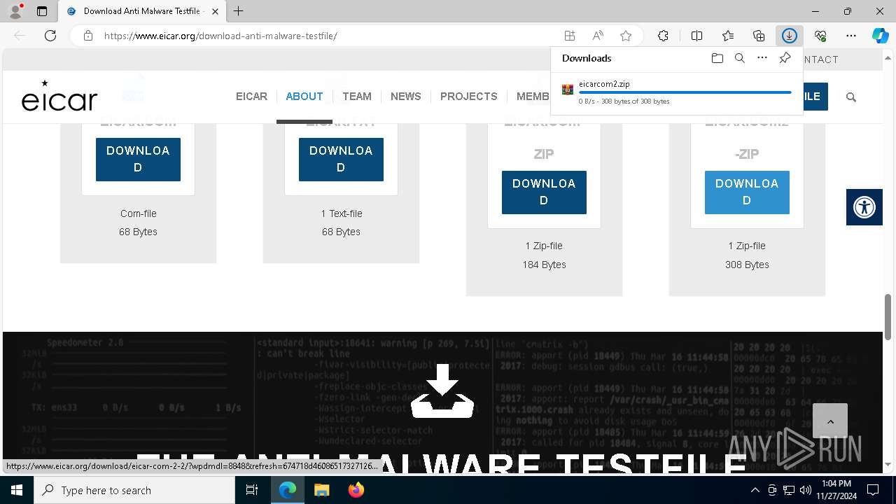
Task: Open downloaded file eicarcom2.zip
Action: pyautogui.click(x=604, y=84)
